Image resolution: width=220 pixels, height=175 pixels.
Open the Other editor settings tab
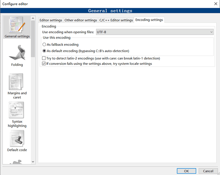(81, 20)
